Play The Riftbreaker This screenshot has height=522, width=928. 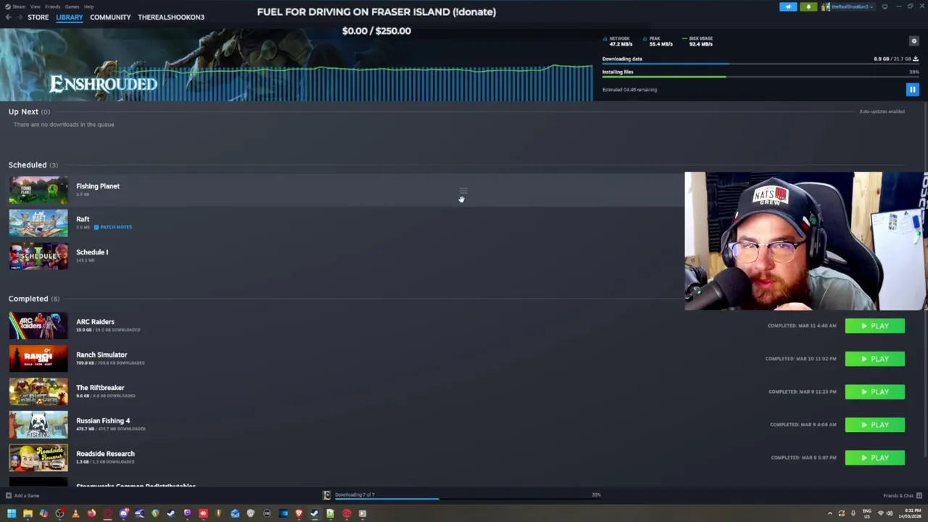coord(874,392)
